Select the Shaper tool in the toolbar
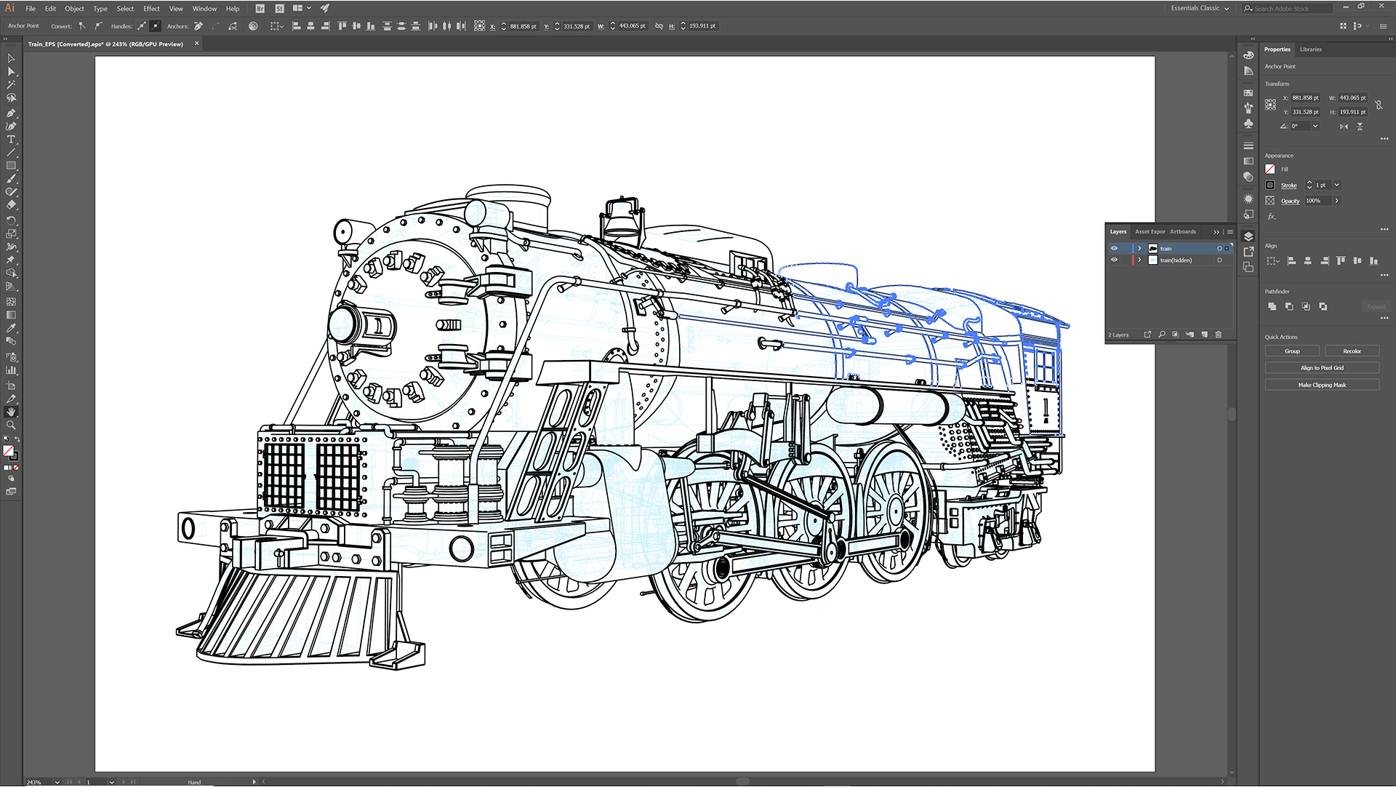 click(12, 192)
